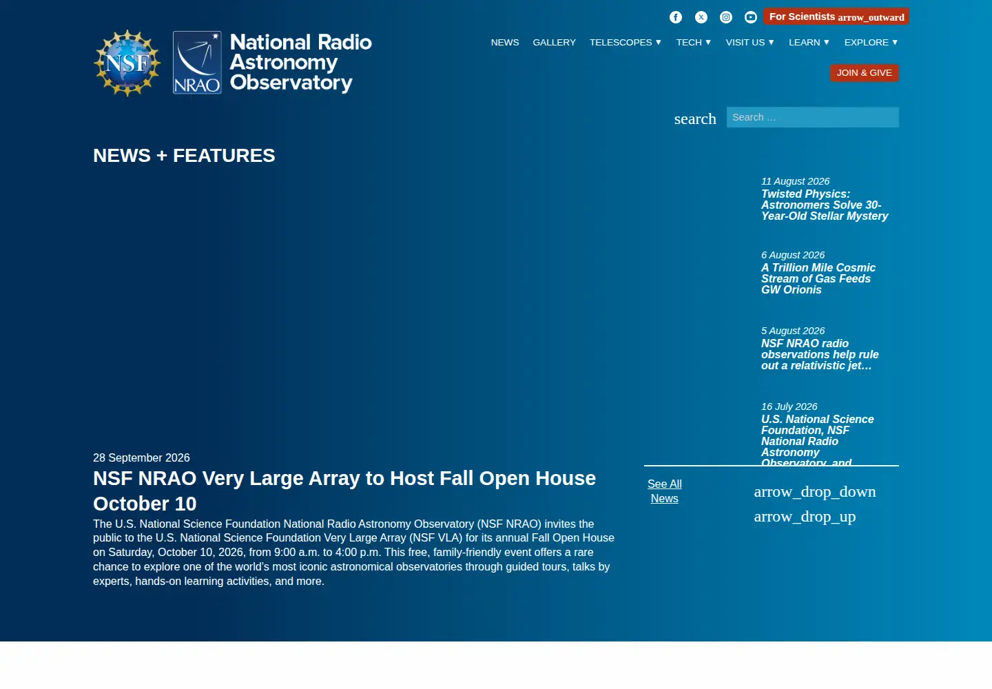Open the Trillion Mile Cosmic Stream article
The width and height of the screenshot is (992, 689).
(x=818, y=279)
